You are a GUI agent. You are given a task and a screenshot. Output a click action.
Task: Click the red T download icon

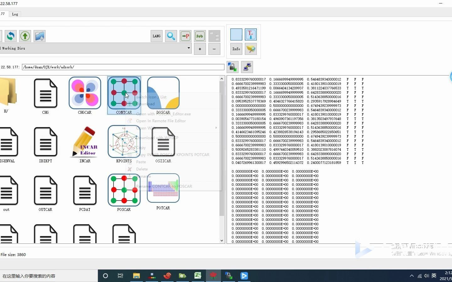click(x=251, y=34)
